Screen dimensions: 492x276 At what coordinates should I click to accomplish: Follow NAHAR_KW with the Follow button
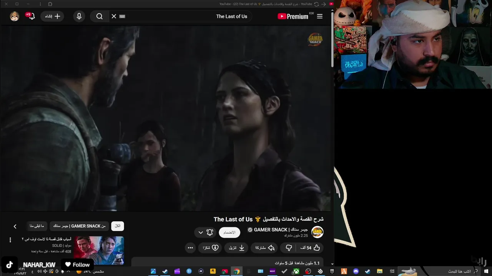[77, 264]
